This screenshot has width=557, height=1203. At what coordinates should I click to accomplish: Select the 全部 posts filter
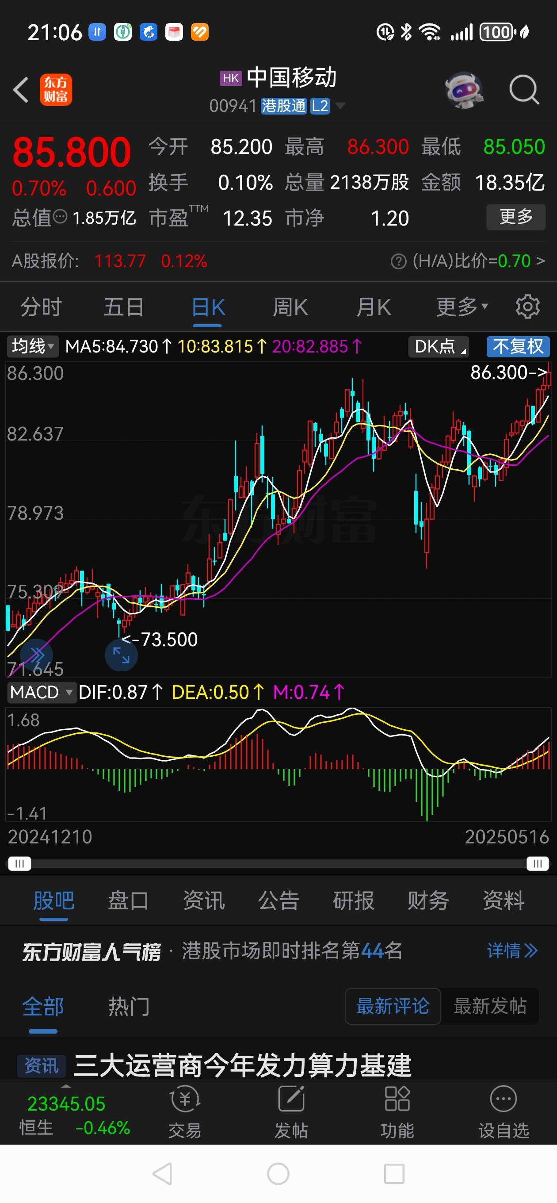(x=43, y=1006)
